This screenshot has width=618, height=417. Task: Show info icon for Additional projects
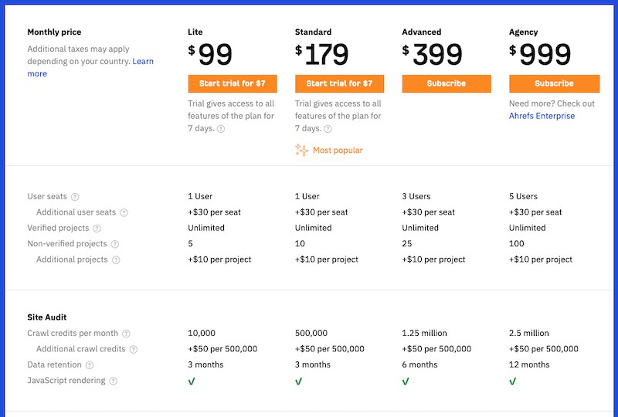pos(116,259)
